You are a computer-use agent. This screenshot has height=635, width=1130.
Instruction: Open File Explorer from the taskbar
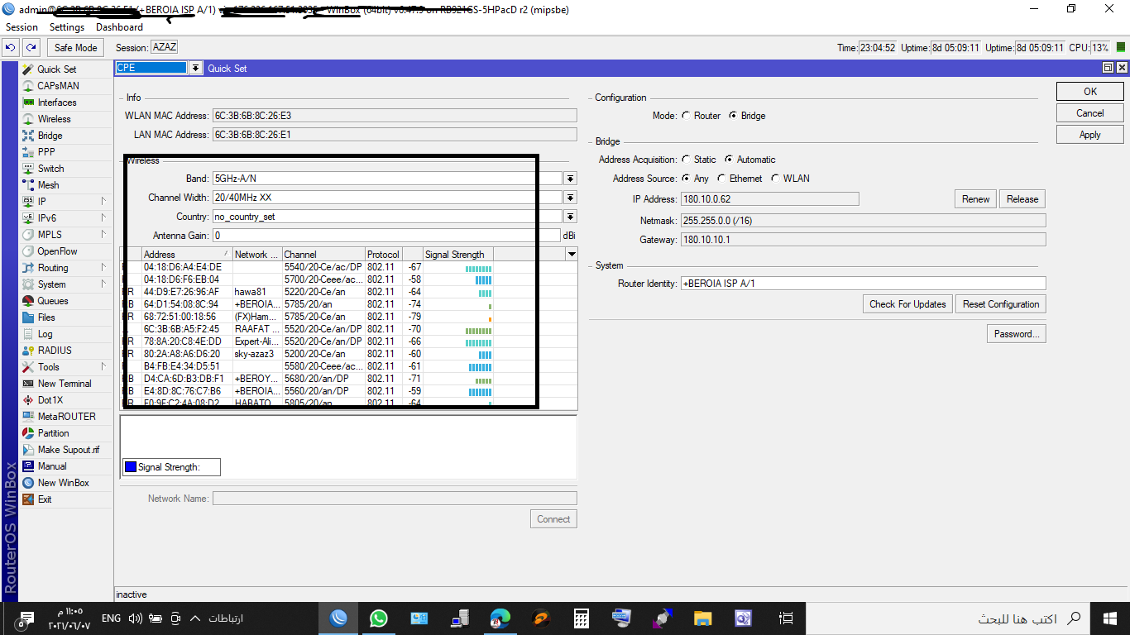click(x=702, y=618)
